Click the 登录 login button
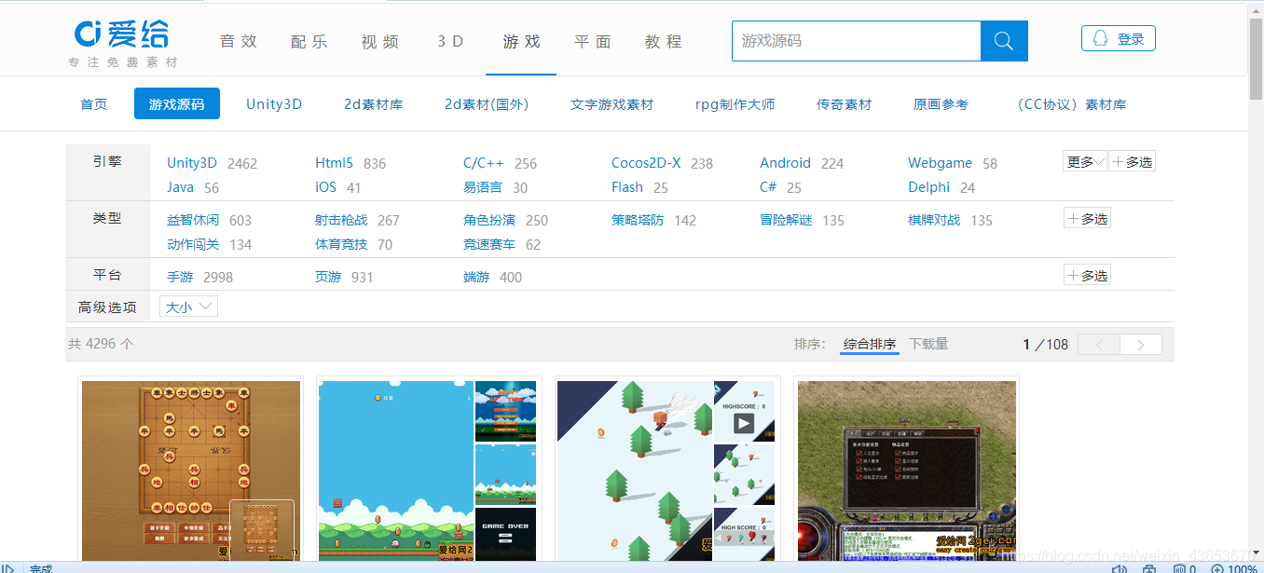1264x573 pixels. tap(1119, 38)
